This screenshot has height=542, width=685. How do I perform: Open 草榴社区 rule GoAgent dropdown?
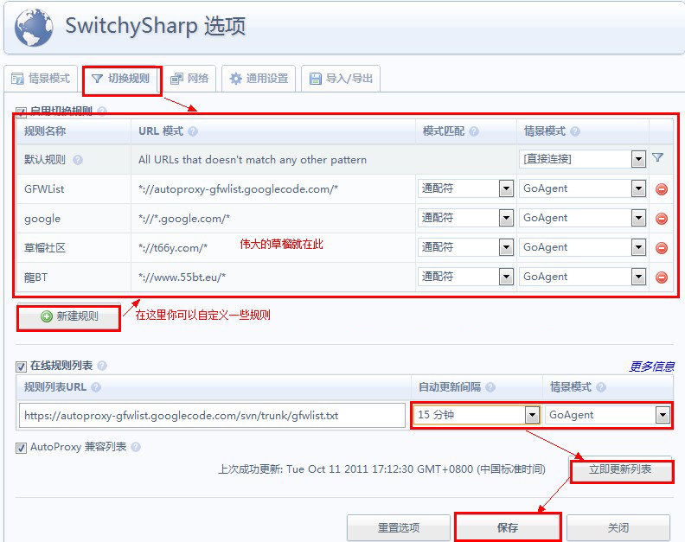(x=582, y=247)
